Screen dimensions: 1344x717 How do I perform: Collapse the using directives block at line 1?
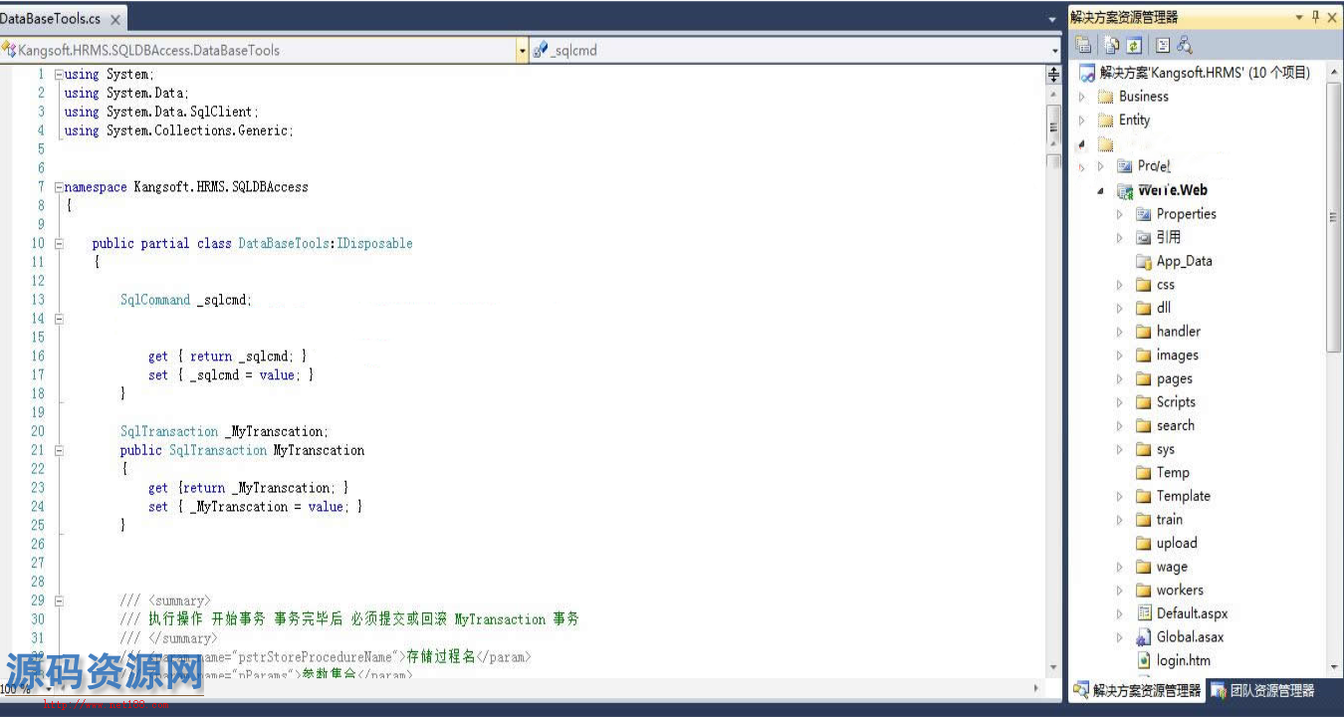coord(59,75)
